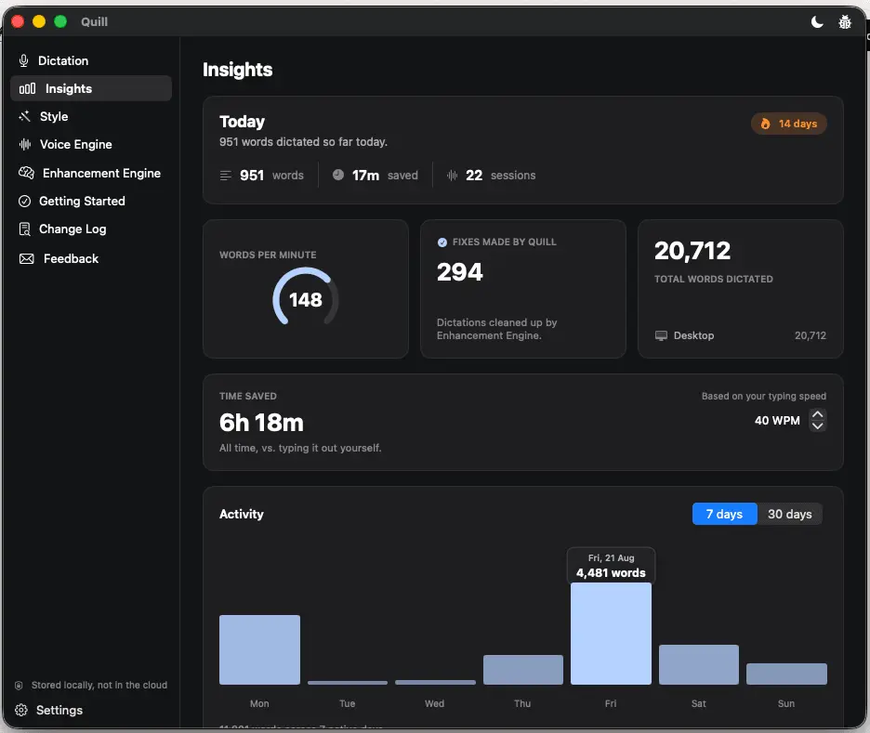Open the Enhancement Engine page
This screenshot has width=870, height=733.
91,173
